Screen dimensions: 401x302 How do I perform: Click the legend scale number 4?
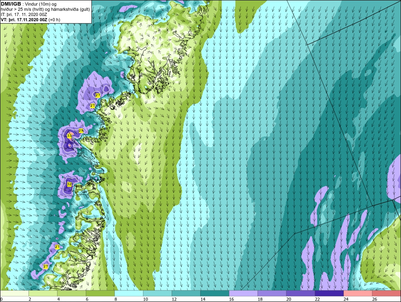(59, 300)
